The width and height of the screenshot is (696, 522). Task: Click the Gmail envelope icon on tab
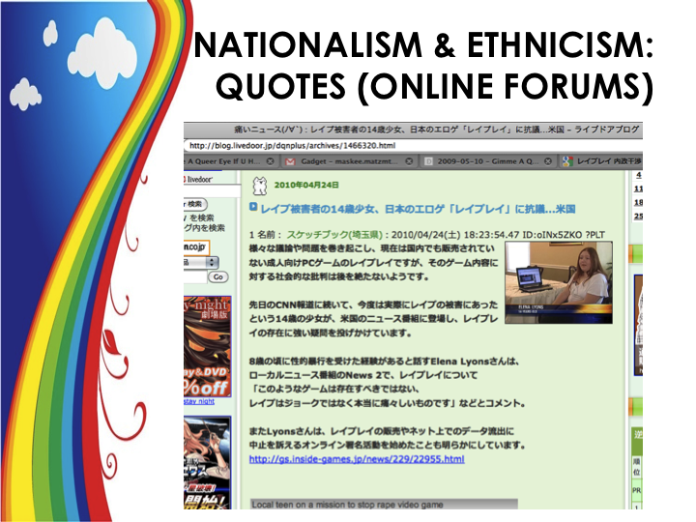tap(290, 161)
